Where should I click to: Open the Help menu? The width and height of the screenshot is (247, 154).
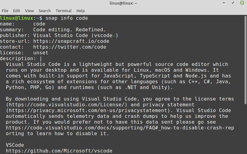[x=81, y=11]
